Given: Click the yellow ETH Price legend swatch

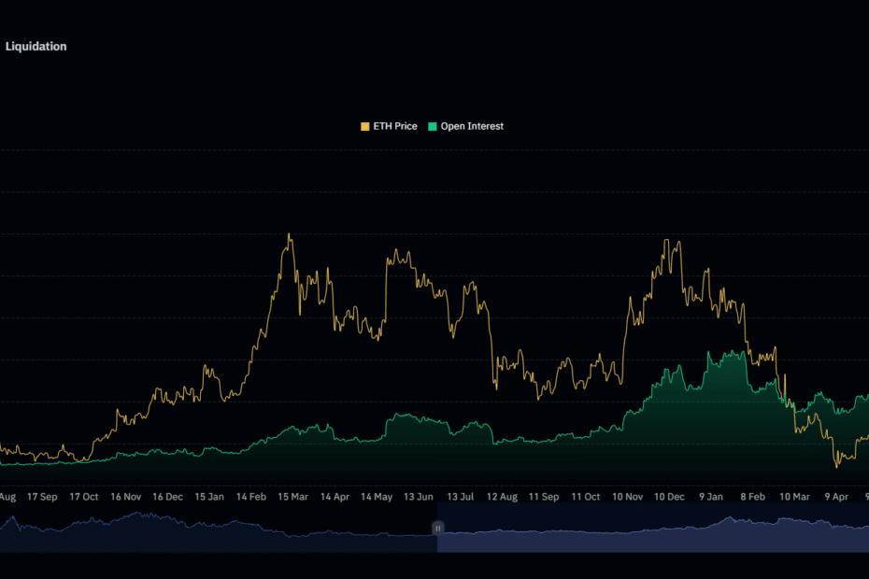Looking at the screenshot, I should [x=364, y=126].
